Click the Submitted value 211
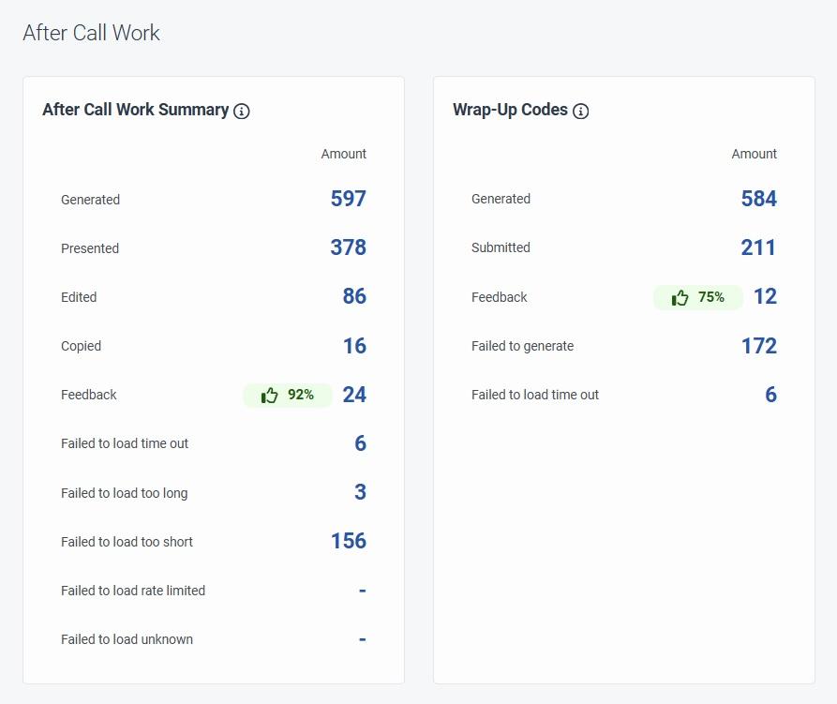Screen dimensions: 837x704 759,247
